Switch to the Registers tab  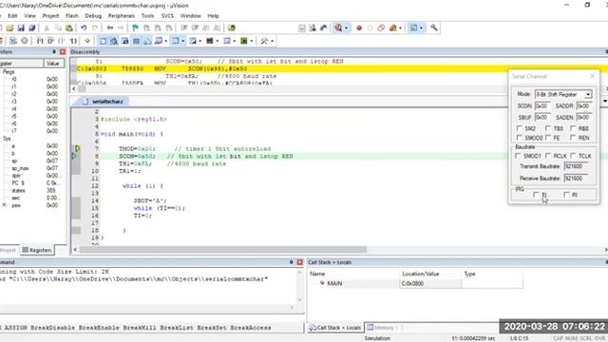click(37, 250)
